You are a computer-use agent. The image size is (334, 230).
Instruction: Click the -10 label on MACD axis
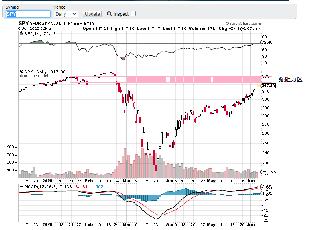pos(265,205)
